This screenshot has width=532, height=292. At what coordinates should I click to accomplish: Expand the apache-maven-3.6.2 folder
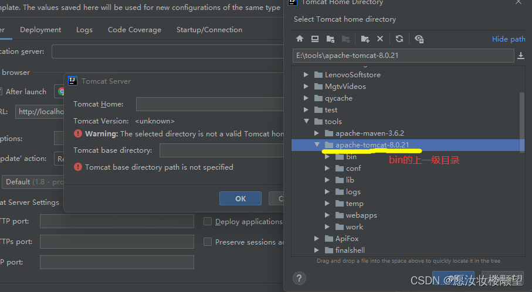[x=317, y=133]
